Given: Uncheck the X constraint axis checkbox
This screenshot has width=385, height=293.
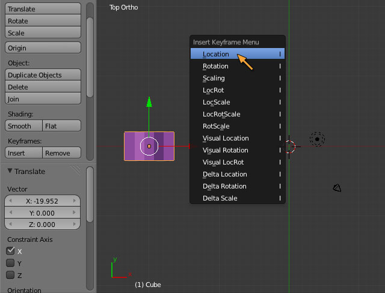Looking at the screenshot, I should [x=10, y=251].
